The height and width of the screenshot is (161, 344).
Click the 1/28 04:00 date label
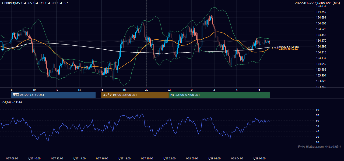237,159
